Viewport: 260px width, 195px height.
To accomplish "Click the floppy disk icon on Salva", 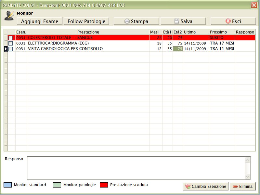I will [177, 21].
